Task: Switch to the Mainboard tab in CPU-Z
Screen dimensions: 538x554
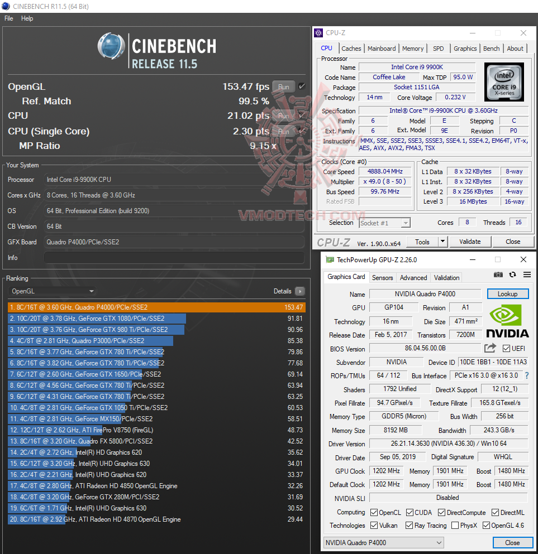Action: [x=382, y=49]
